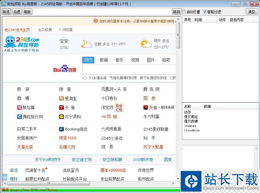260x193 pixels.
Task: Click the 天猫·服饰尚新 cat icon
Action: tap(146, 108)
